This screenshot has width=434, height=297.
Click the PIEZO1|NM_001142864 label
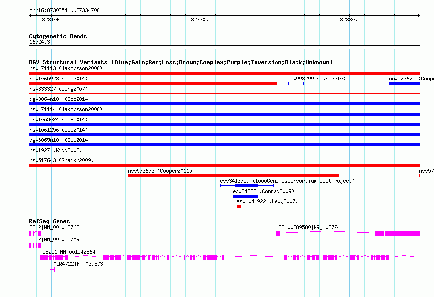(67, 252)
